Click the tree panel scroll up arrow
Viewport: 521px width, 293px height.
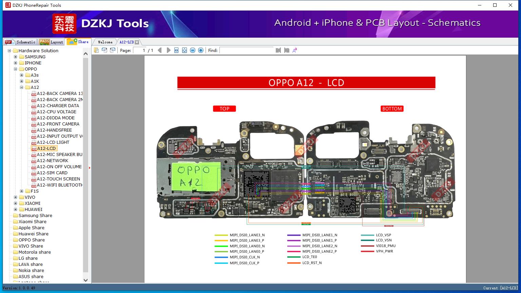tap(85, 54)
